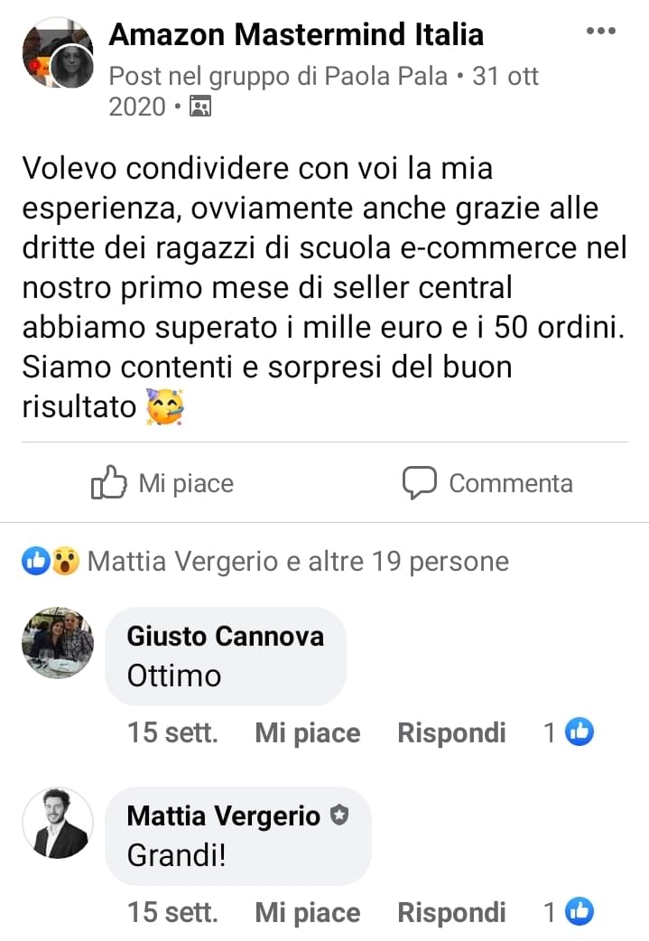Open the blue like reaction icon

(36, 562)
